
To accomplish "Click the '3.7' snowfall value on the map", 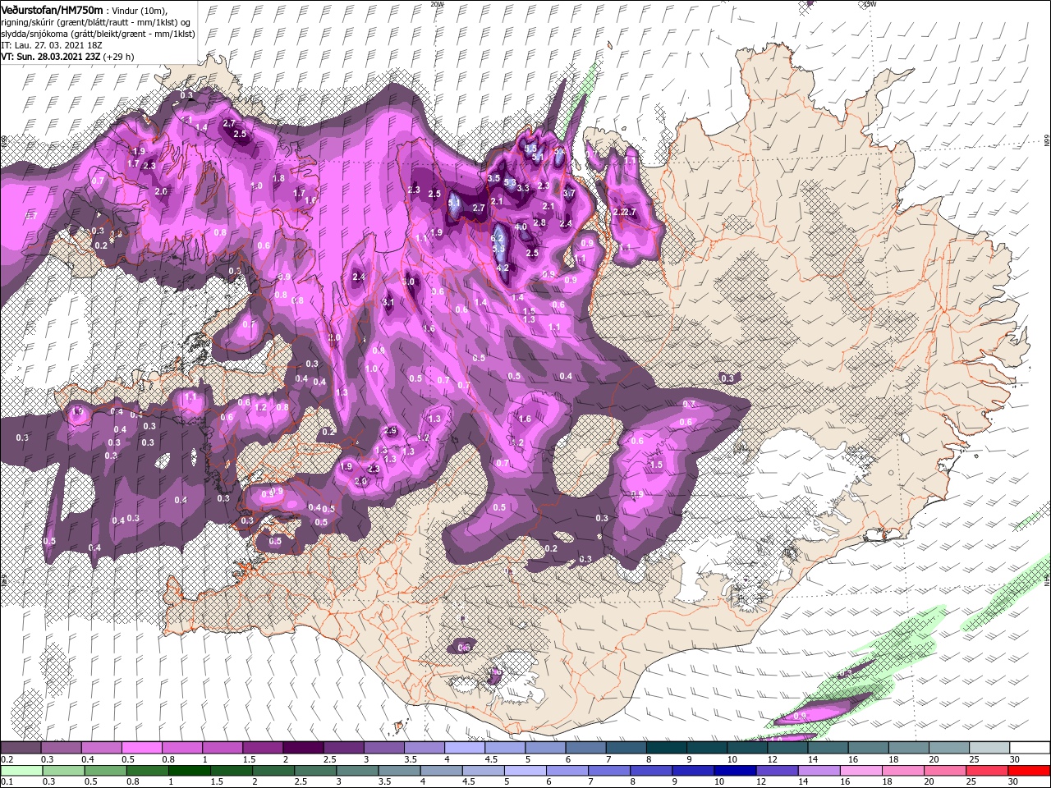I will tap(569, 193).
